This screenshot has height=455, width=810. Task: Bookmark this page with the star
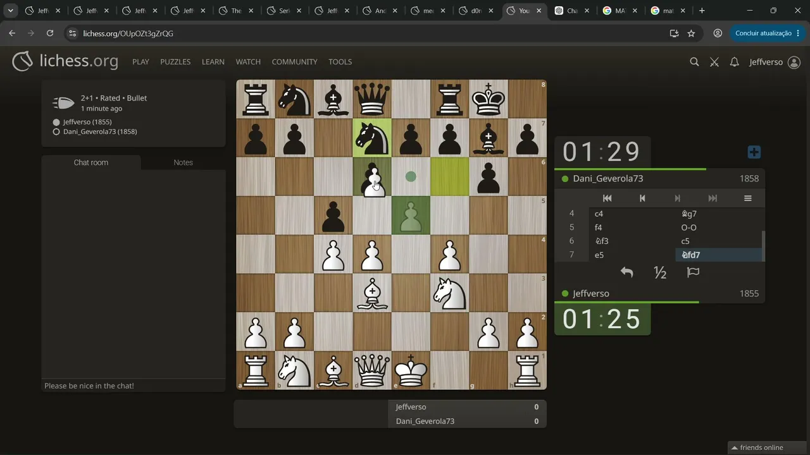(691, 33)
